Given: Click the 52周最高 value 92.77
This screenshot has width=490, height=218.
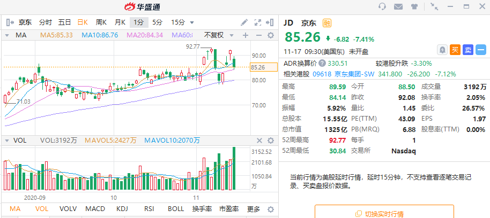Looking at the screenshot, I should point(338,140).
